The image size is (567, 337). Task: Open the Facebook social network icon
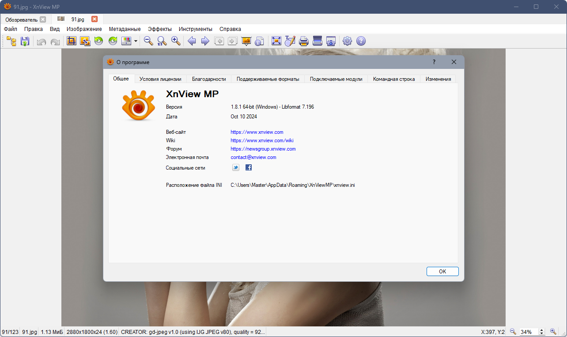pyautogui.click(x=249, y=167)
